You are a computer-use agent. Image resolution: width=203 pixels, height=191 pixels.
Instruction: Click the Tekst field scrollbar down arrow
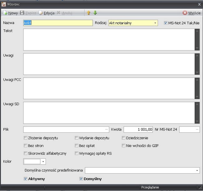(197, 48)
